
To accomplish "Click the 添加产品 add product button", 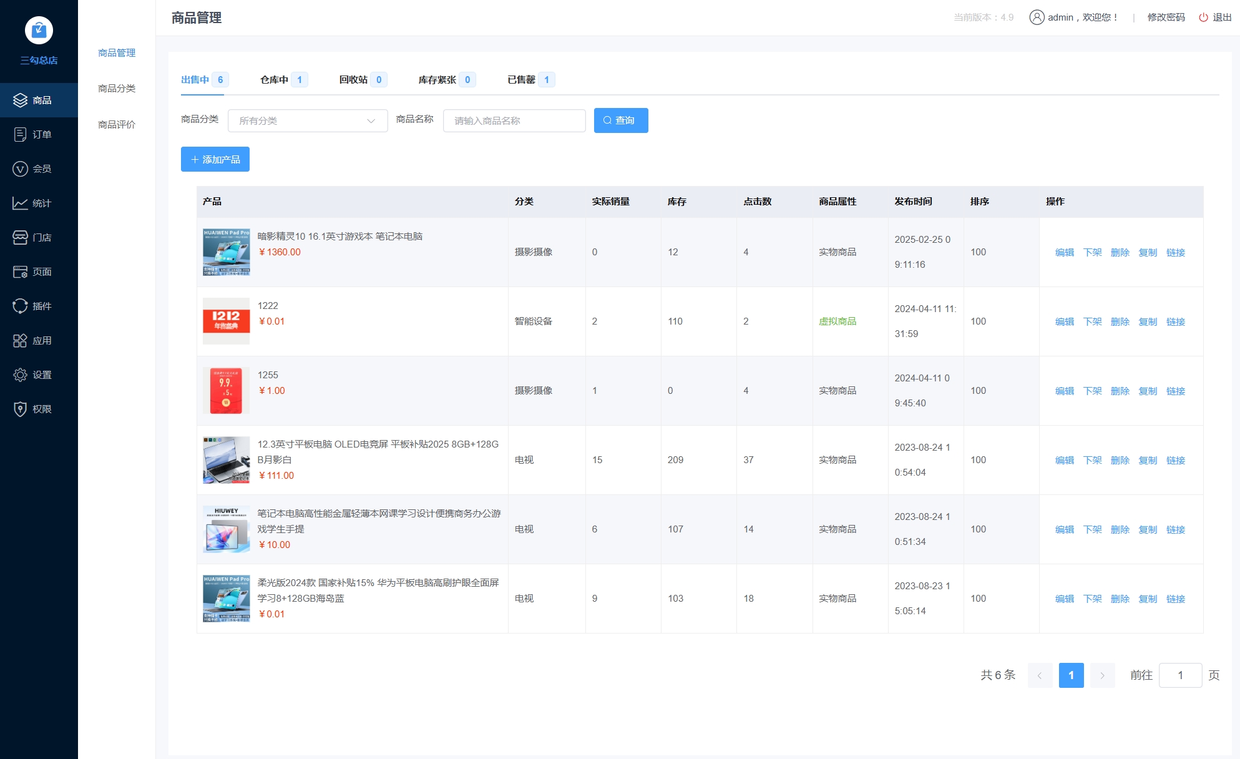I will click(215, 159).
